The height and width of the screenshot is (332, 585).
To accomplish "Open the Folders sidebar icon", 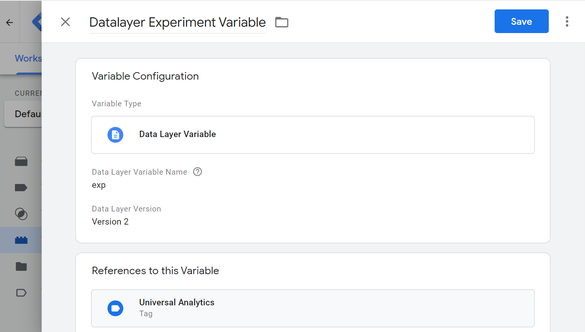I will click(x=21, y=266).
